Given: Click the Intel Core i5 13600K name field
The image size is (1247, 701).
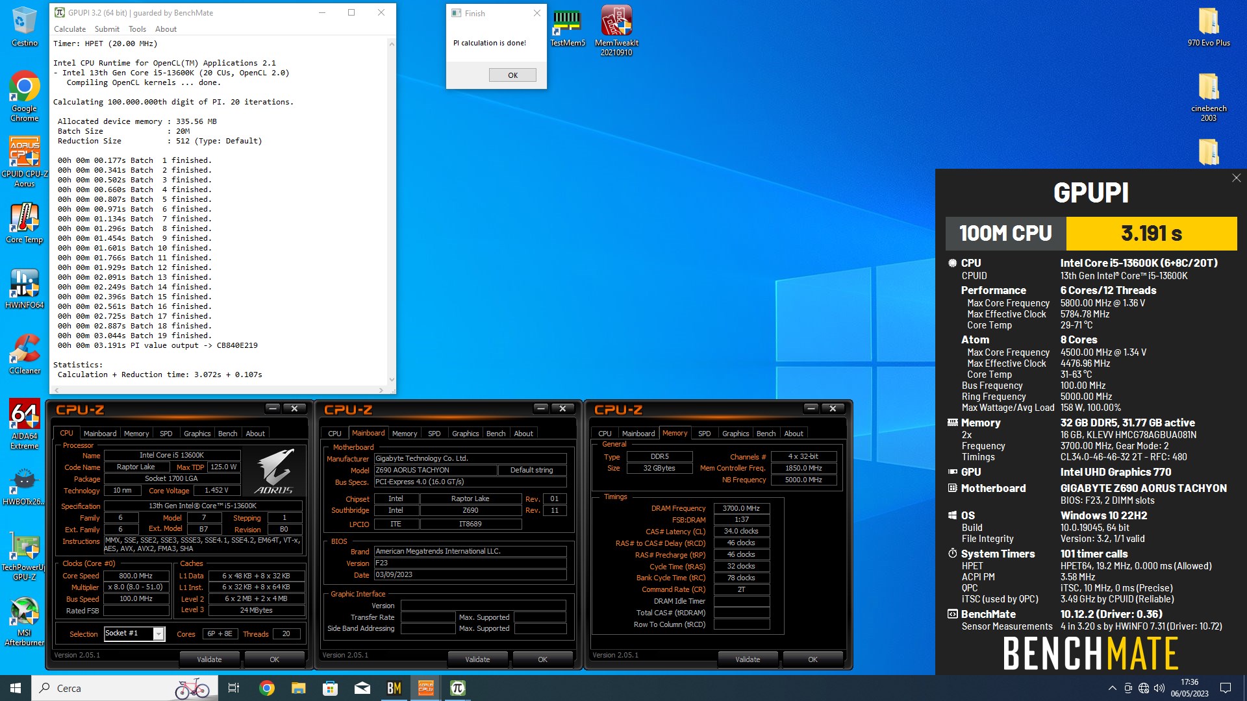Looking at the screenshot, I should pyautogui.click(x=171, y=455).
